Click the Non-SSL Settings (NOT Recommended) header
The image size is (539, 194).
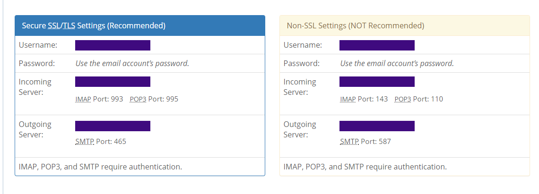click(355, 25)
